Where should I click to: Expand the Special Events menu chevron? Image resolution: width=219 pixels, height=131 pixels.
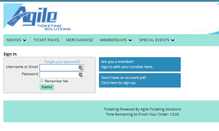coord(173,40)
